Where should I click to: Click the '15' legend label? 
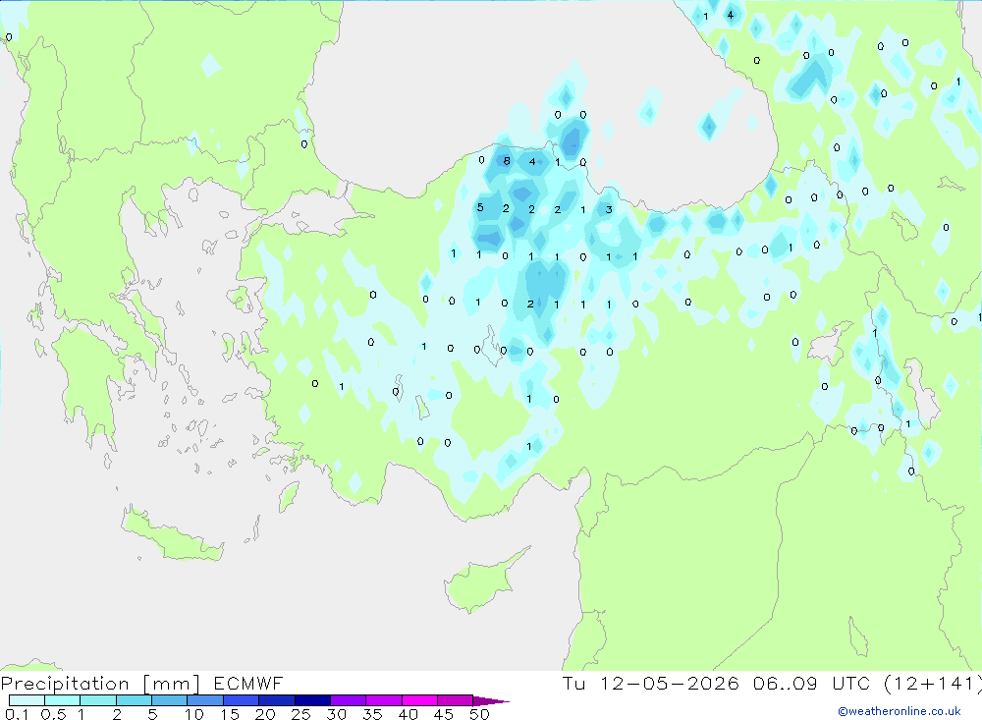tap(230, 714)
